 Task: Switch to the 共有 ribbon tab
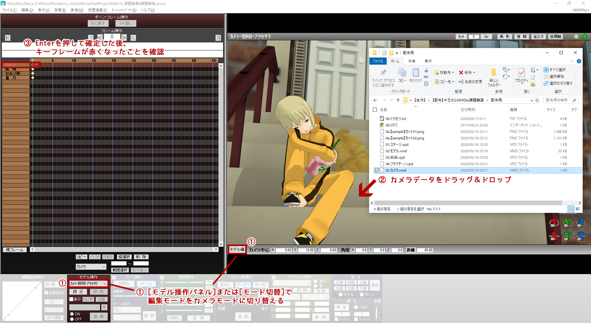[x=412, y=61]
